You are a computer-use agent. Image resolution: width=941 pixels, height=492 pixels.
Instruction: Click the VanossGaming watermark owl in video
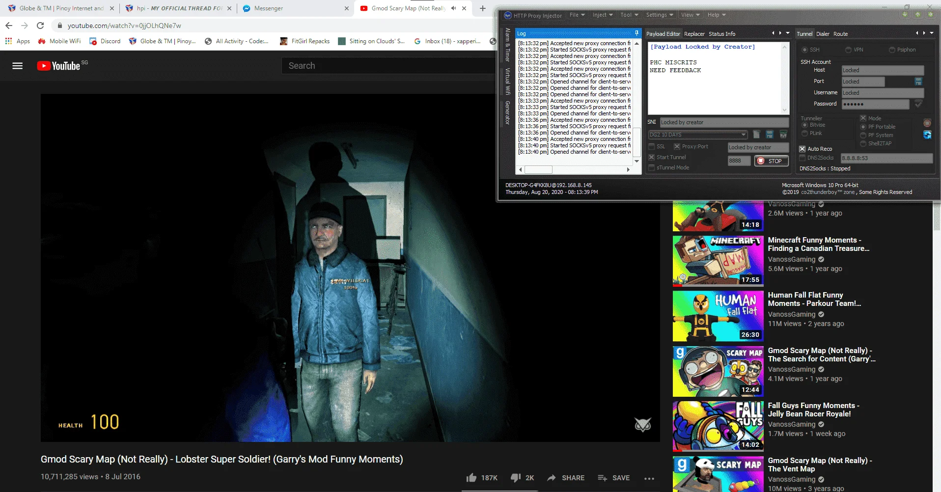[642, 424]
